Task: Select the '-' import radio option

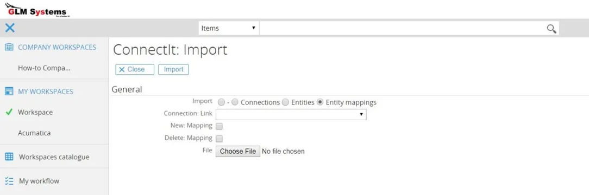Action: 221,102
